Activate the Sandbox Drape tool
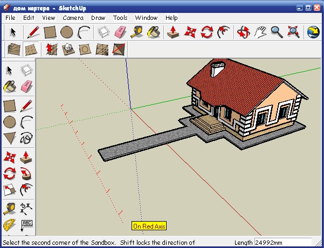Screen dimensions: 324x248 click(x=85, y=49)
